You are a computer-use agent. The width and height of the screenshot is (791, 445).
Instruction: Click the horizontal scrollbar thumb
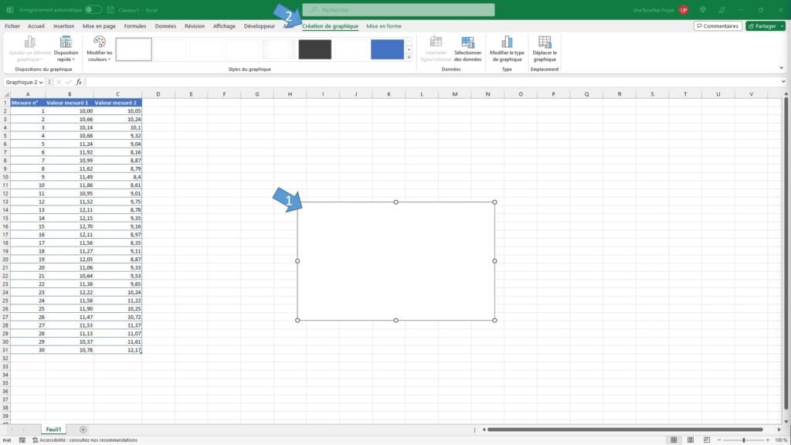pyautogui.click(x=625, y=430)
